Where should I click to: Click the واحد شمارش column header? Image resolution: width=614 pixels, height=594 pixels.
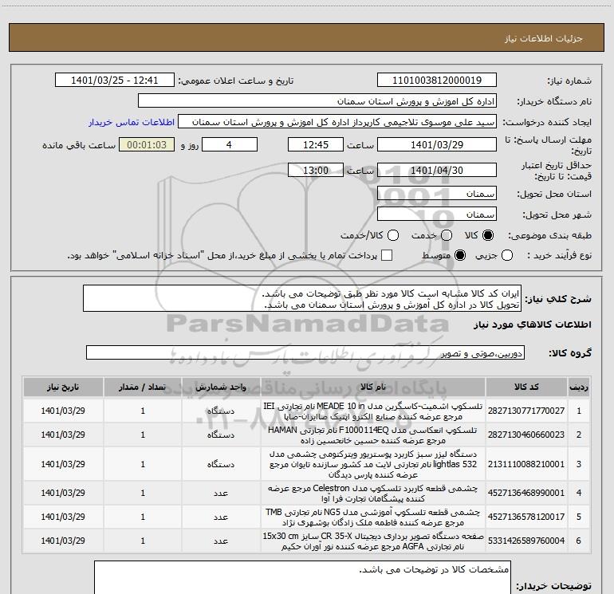(221, 387)
